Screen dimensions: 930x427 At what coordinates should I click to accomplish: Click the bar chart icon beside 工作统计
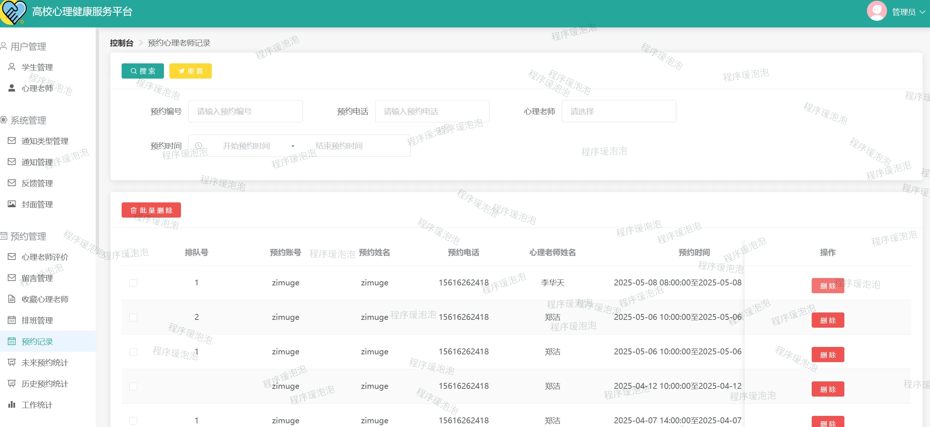pos(12,405)
